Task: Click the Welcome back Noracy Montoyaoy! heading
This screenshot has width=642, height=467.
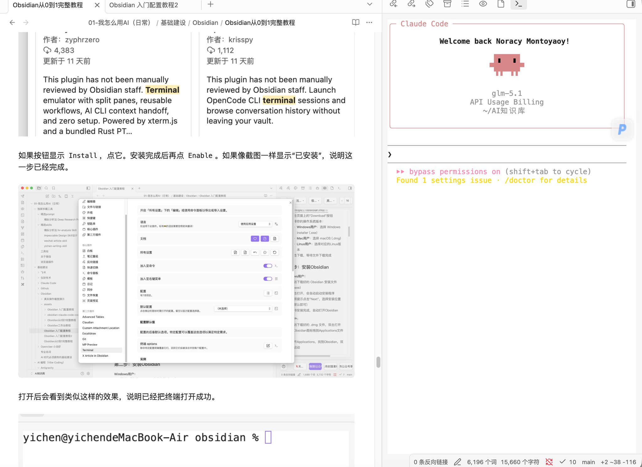Action: click(504, 41)
